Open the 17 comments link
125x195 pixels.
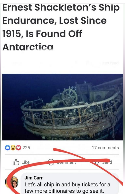105,148
